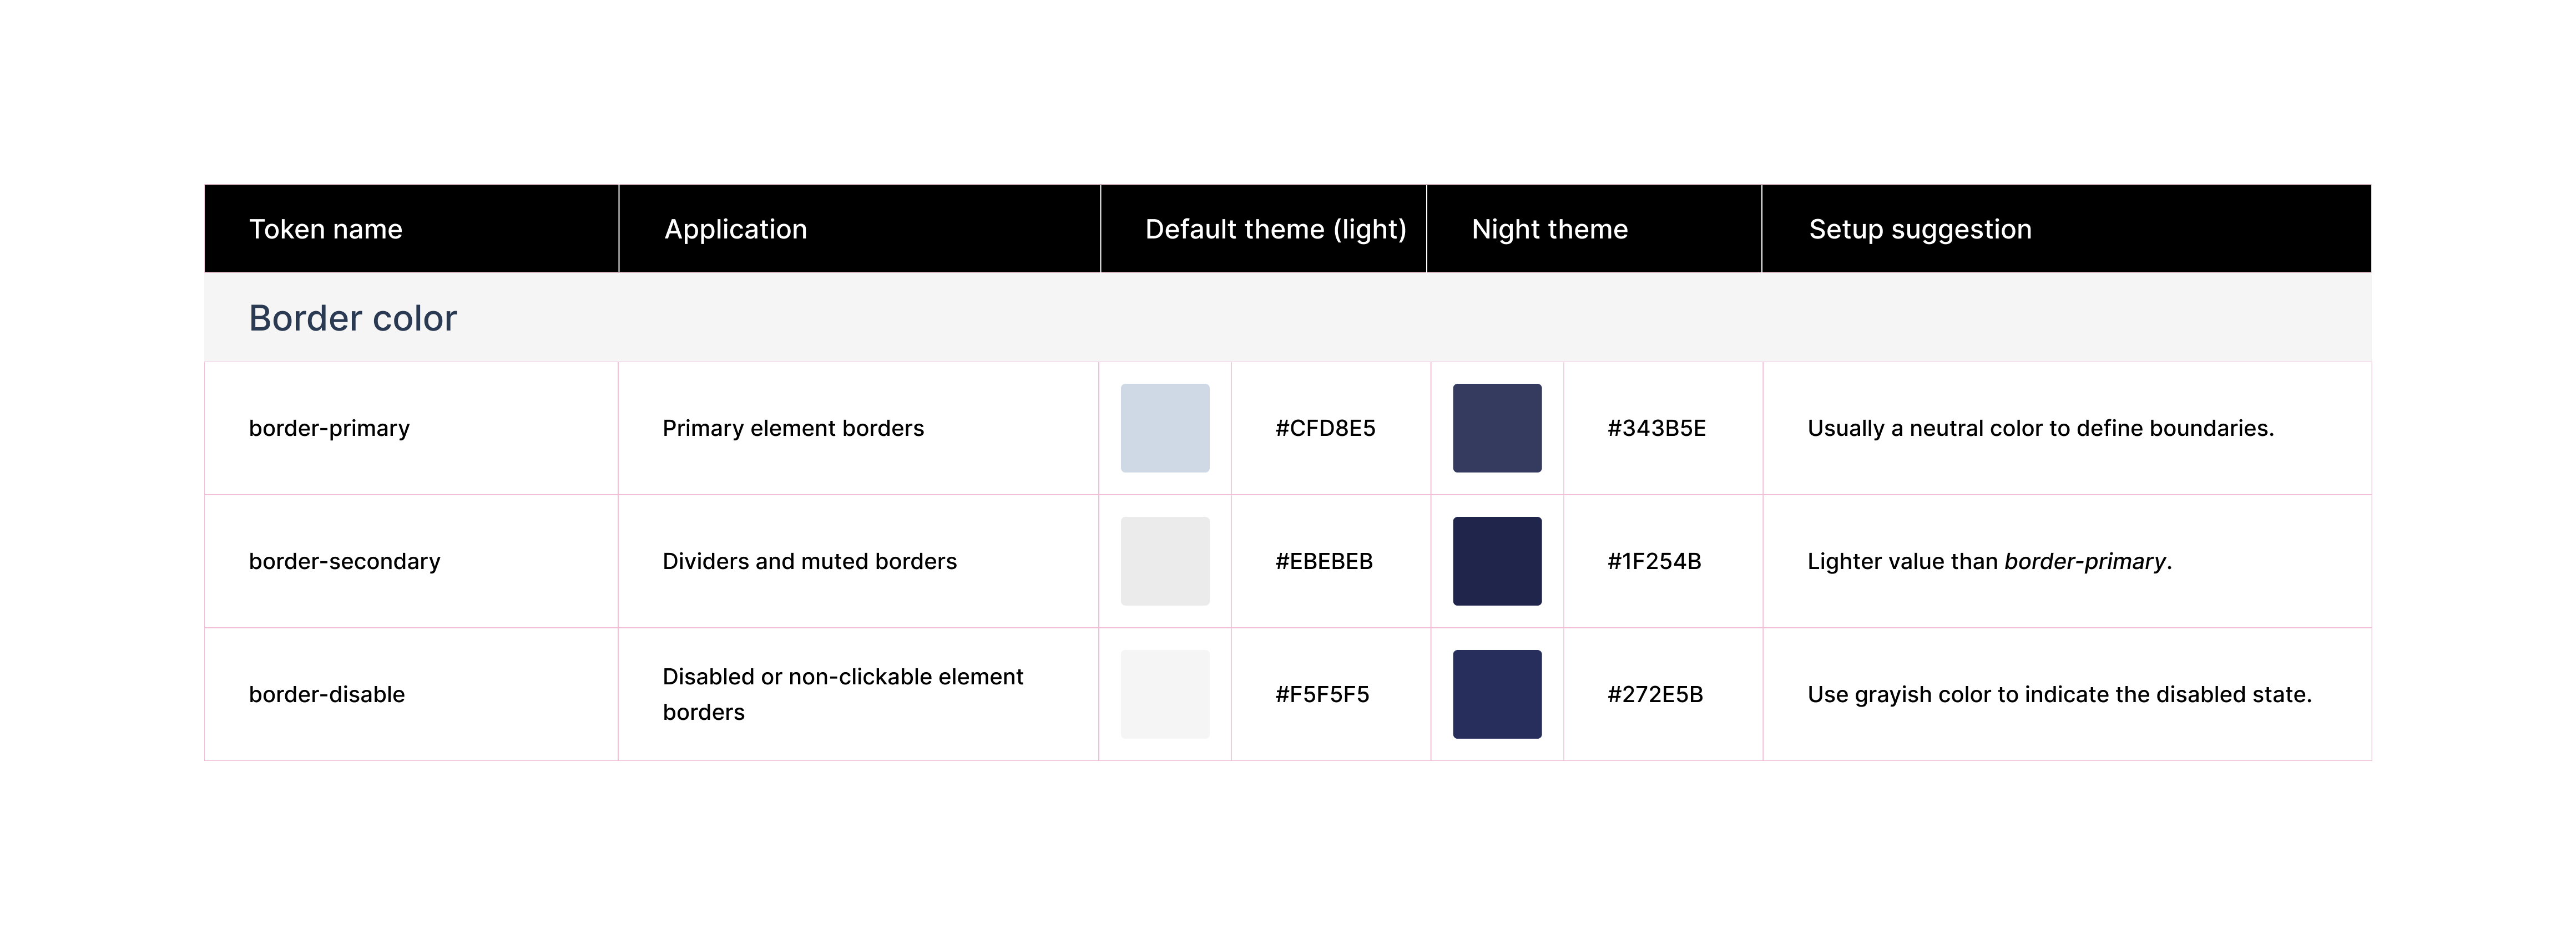This screenshot has height=945, width=2576.
Task: Select the #1F254B hex code text
Action: pos(1654,561)
